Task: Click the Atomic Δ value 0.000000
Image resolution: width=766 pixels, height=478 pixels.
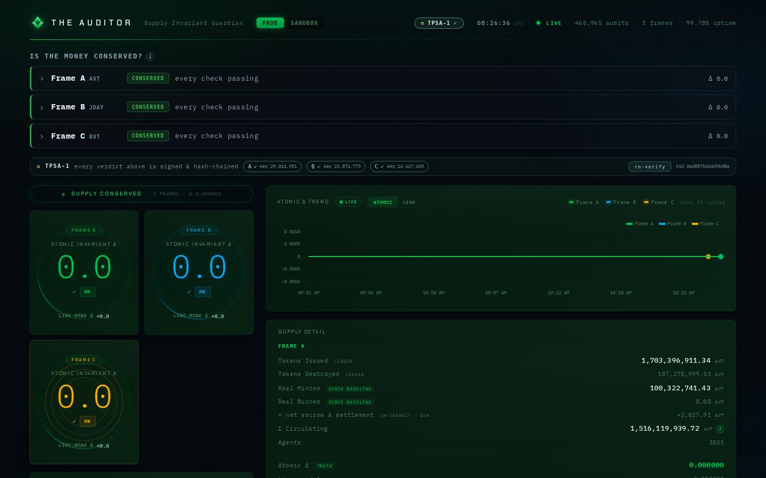Action: [x=706, y=465]
